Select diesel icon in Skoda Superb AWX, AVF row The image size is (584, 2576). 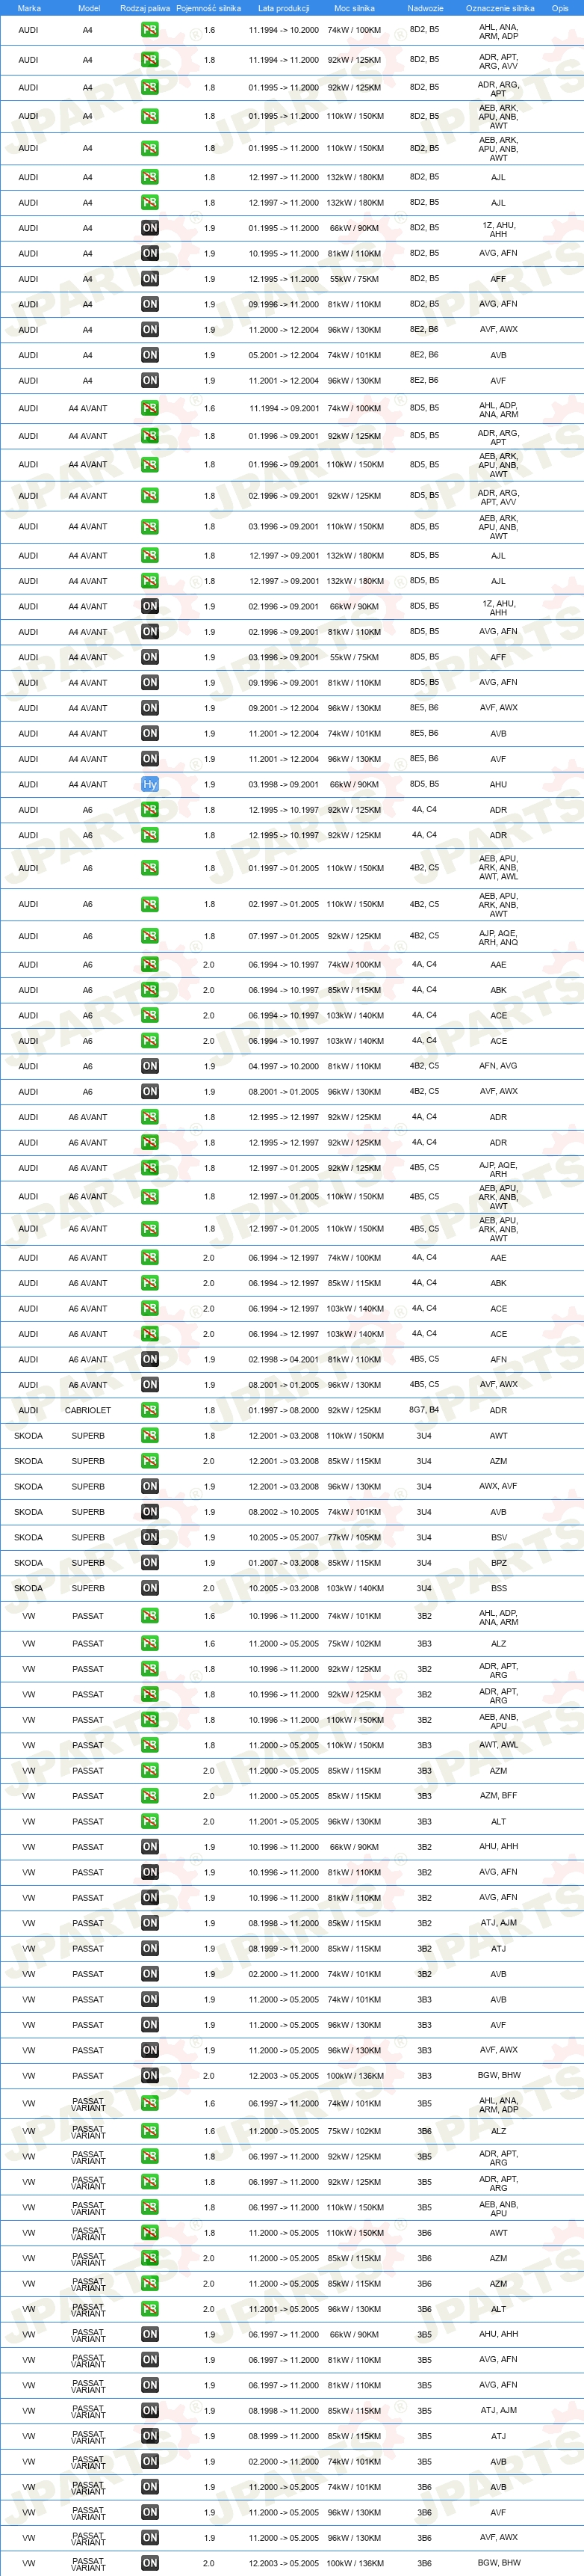[150, 1486]
